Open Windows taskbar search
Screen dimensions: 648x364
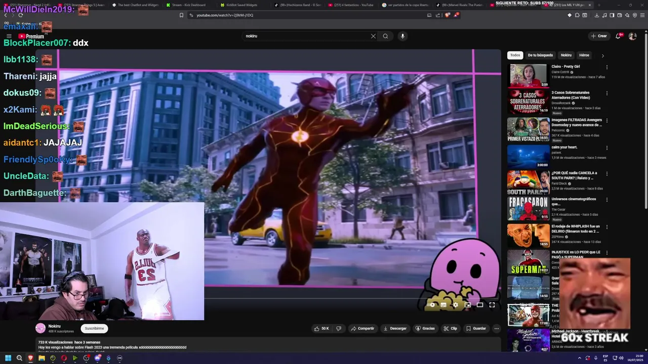tap(19, 358)
